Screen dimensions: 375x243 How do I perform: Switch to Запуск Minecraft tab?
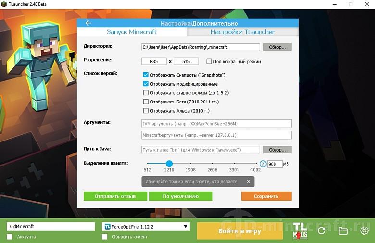tap(132, 32)
